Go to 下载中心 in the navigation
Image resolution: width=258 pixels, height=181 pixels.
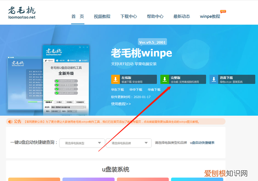(129, 17)
